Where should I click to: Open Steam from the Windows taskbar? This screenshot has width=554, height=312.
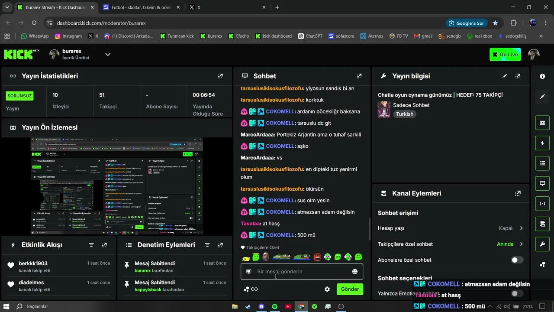click(248, 306)
